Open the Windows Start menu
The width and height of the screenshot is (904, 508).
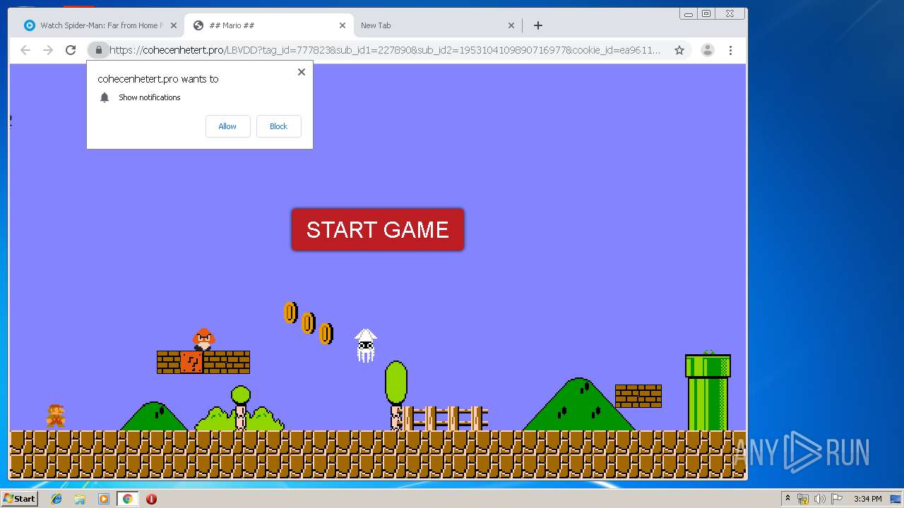click(19, 498)
